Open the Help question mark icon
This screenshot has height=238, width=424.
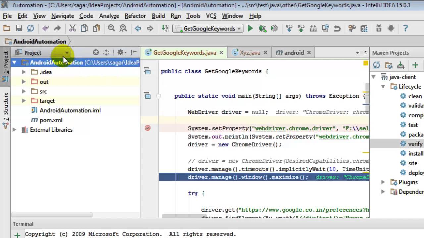click(405, 29)
